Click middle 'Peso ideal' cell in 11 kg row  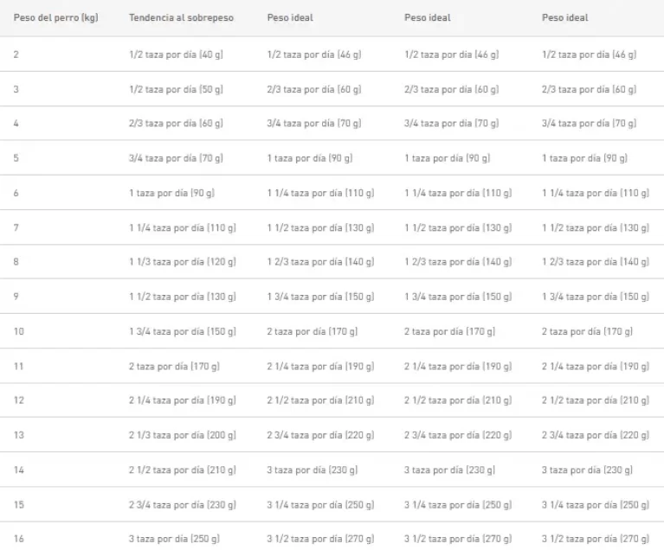tap(458, 366)
